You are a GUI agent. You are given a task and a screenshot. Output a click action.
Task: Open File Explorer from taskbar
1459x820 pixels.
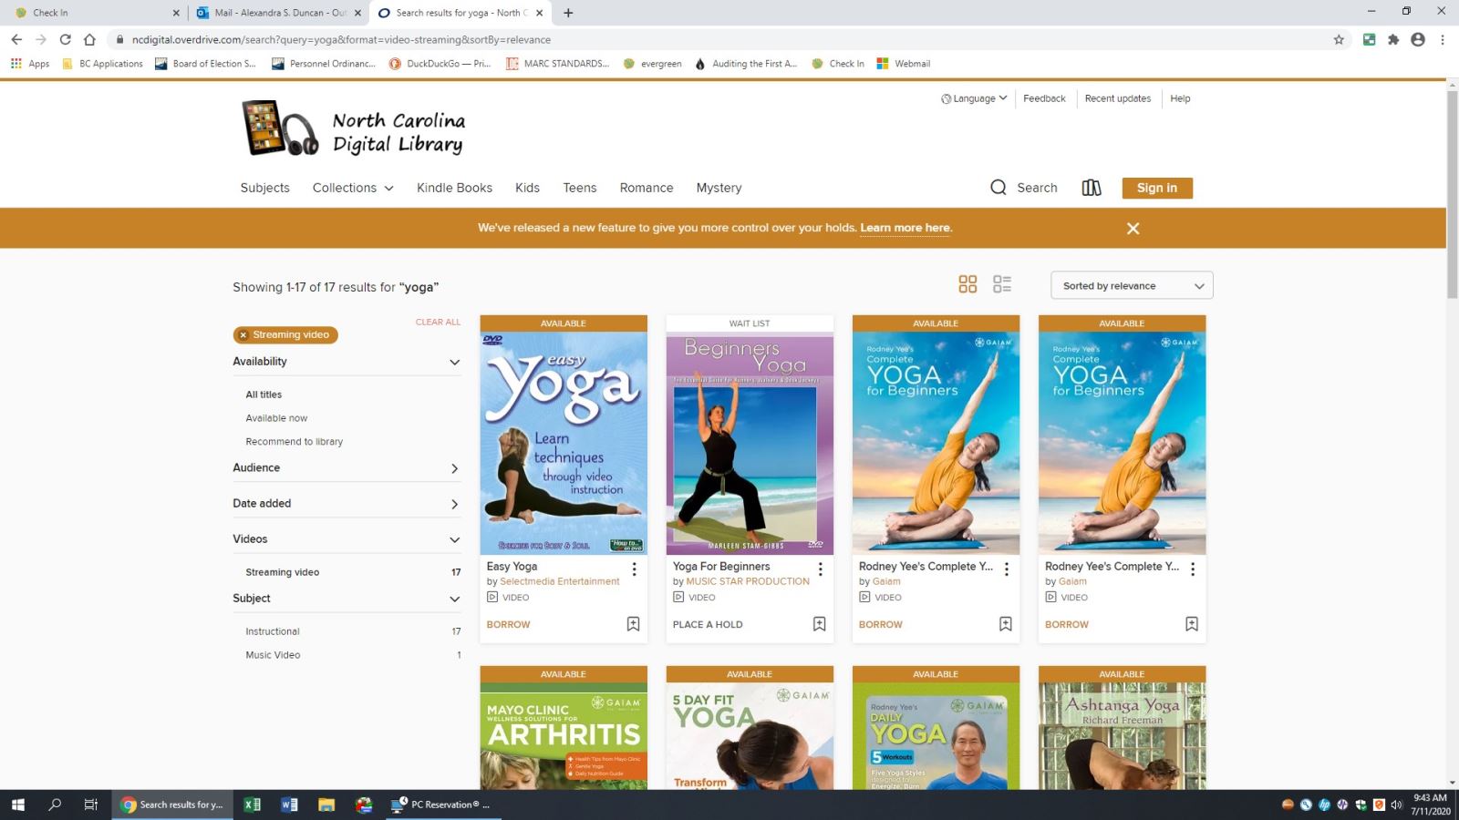pyautogui.click(x=326, y=805)
